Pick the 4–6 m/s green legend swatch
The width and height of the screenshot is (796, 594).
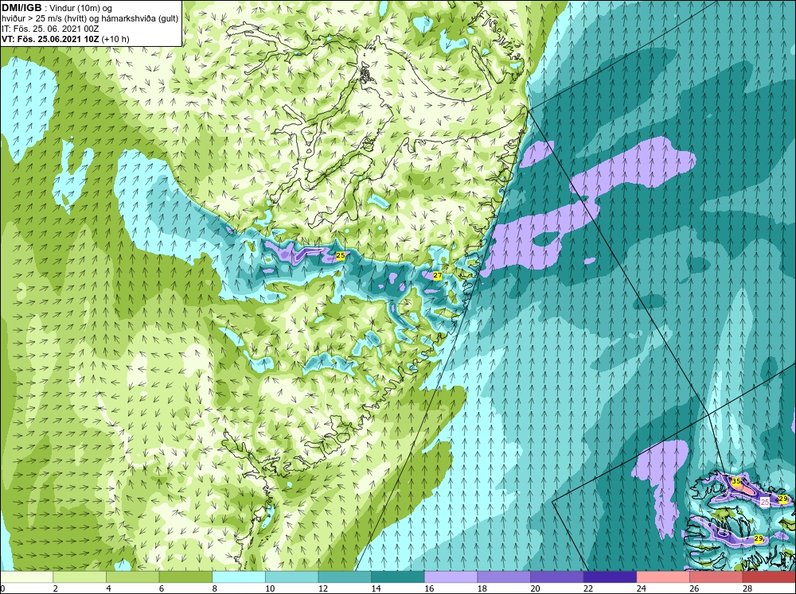(132, 577)
